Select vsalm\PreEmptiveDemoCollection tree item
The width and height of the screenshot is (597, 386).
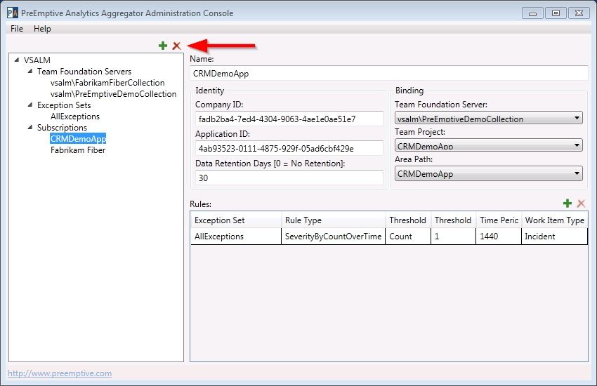(x=114, y=94)
